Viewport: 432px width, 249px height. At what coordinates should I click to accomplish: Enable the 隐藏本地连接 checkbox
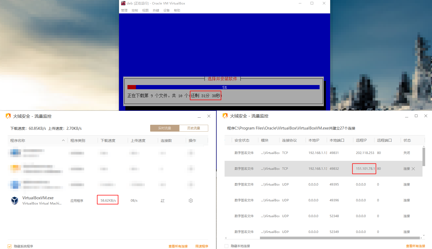pos(226,246)
